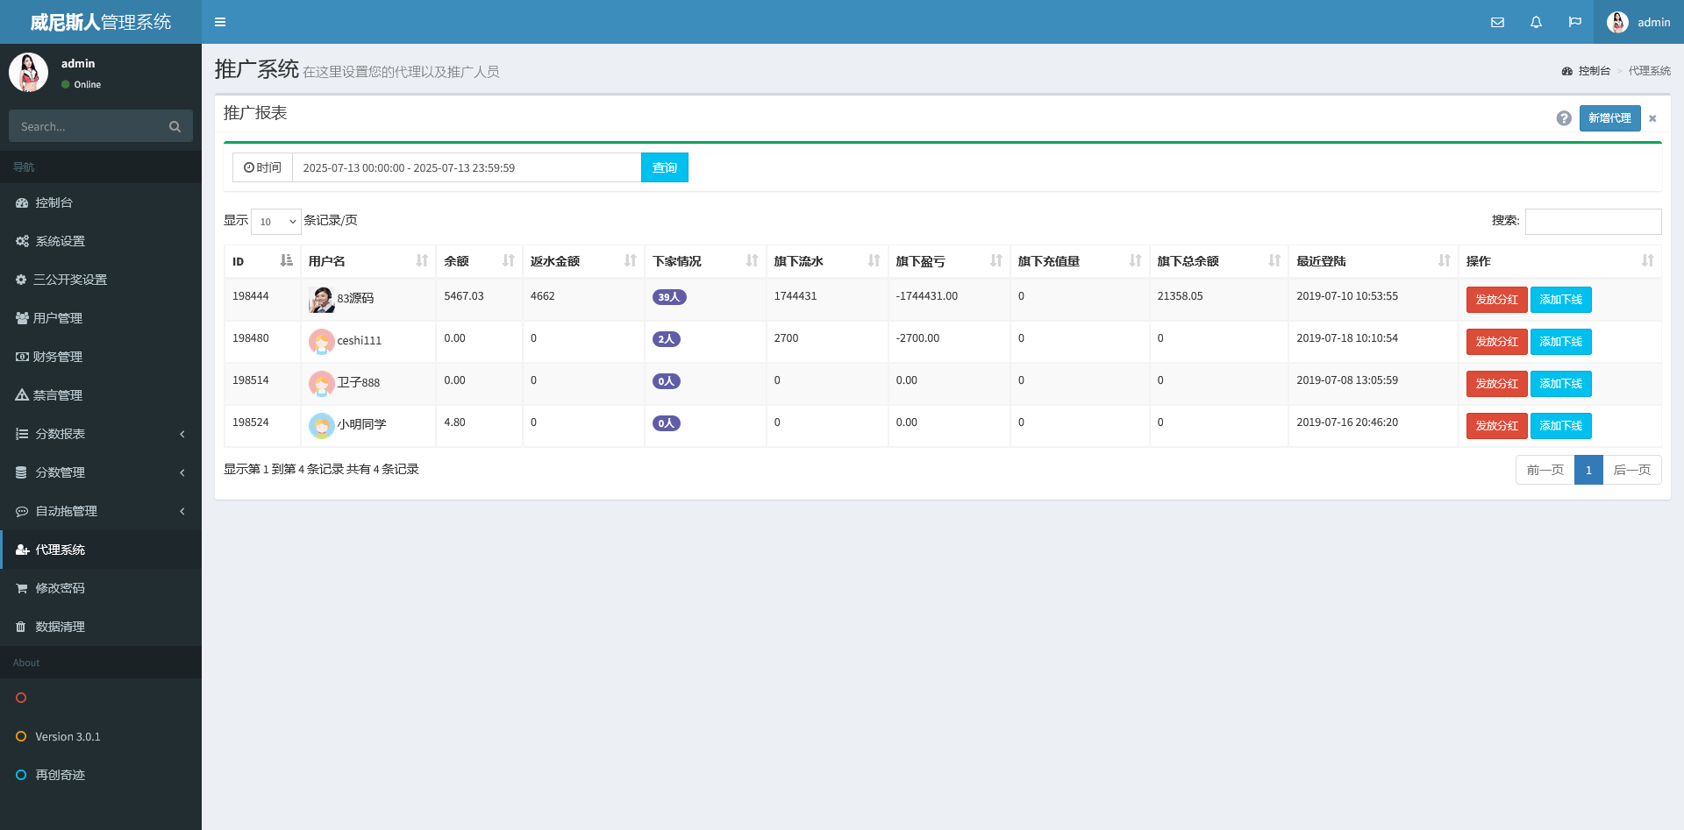This screenshot has height=830, width=1684.
Task: Open 系统设置 in the sidebar
Action: (101, 241)
